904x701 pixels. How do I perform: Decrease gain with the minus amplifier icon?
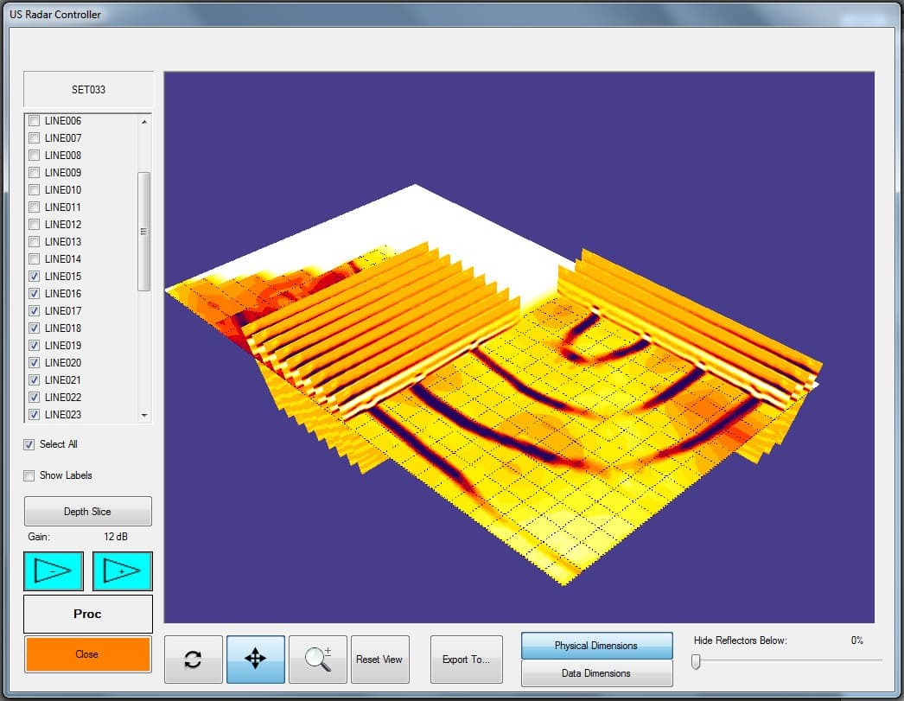click(x=54, y=571)
